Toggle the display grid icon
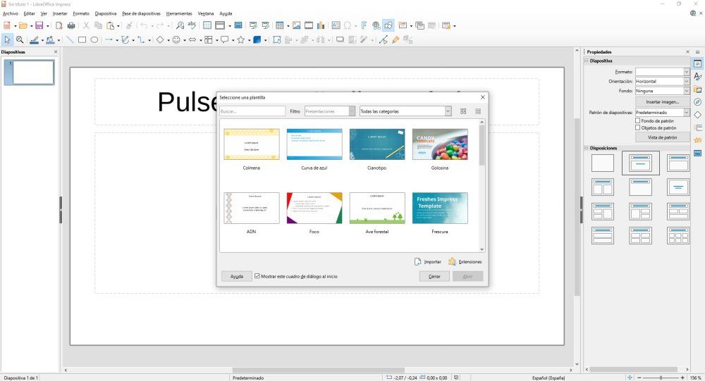The height and width of the screenshot is (381, 705). [207, 25]
